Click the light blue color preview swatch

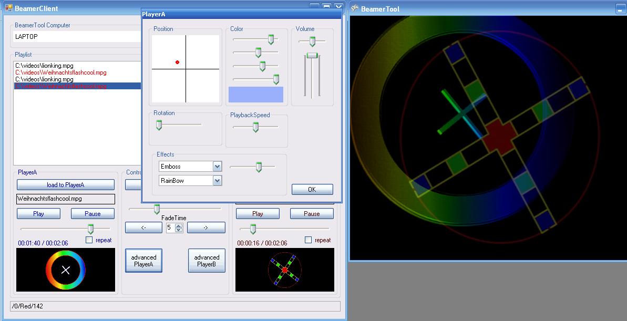tap(255, 95)
